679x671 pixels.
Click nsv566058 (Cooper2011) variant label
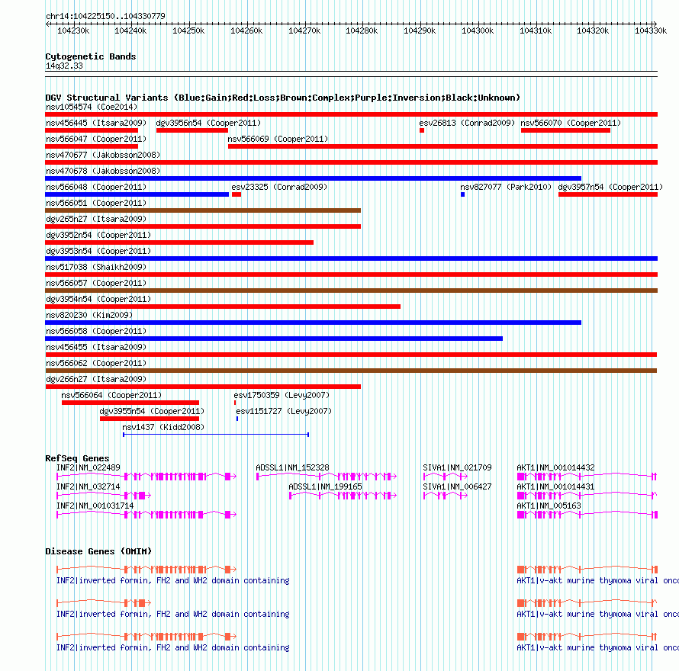tap(96, 331)
